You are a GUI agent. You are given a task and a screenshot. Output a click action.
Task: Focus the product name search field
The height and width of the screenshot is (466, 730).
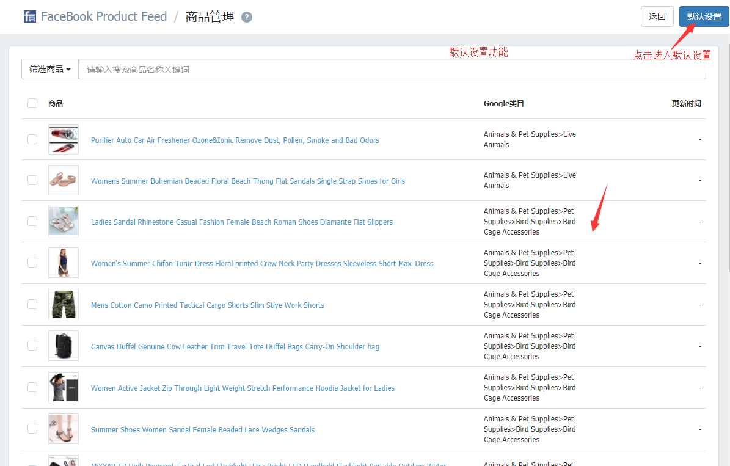pos(392,70)
